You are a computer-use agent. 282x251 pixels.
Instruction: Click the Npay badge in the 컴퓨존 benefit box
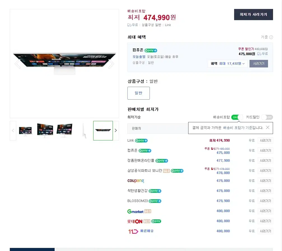(x=151, y=50)
